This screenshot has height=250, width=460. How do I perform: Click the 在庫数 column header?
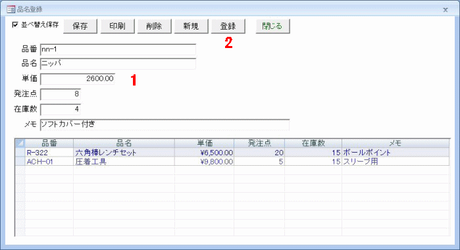(313, 143)
